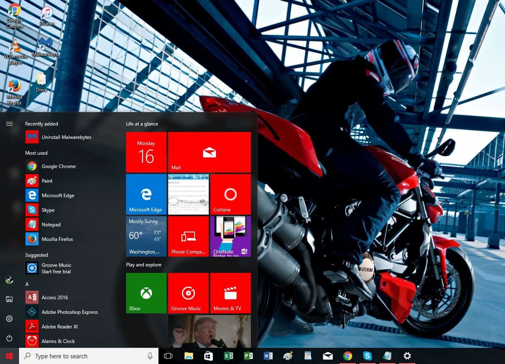Open the Mostly Sunny weather tile
This screenshot has height=364, width=505.
(x=146, y=236)
